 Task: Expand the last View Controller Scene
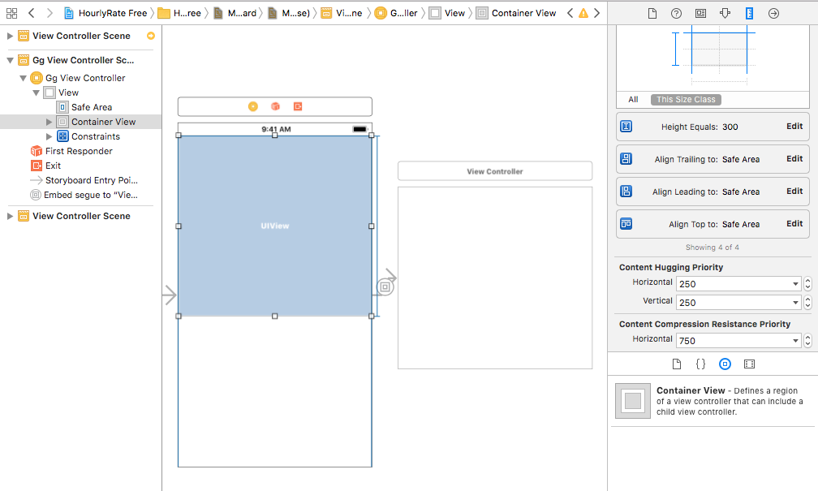[x=10, y=216]
